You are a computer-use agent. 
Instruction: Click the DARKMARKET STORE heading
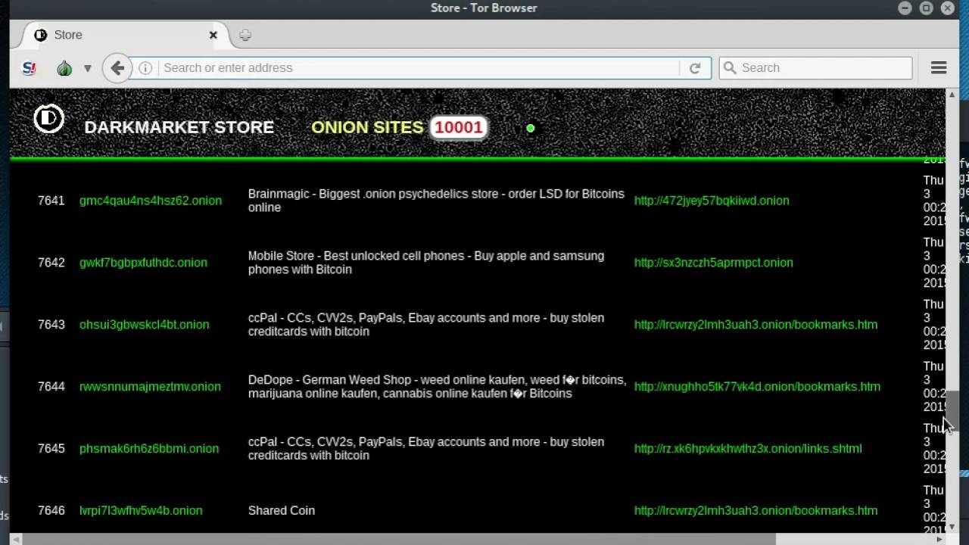pos(179,127)
